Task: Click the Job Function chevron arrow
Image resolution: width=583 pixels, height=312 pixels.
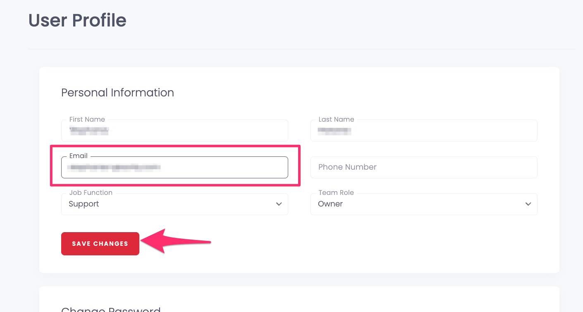Action: pos(279,204)
